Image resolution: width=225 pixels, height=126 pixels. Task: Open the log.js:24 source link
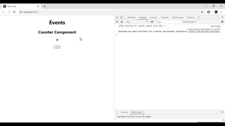coord(215,26)
